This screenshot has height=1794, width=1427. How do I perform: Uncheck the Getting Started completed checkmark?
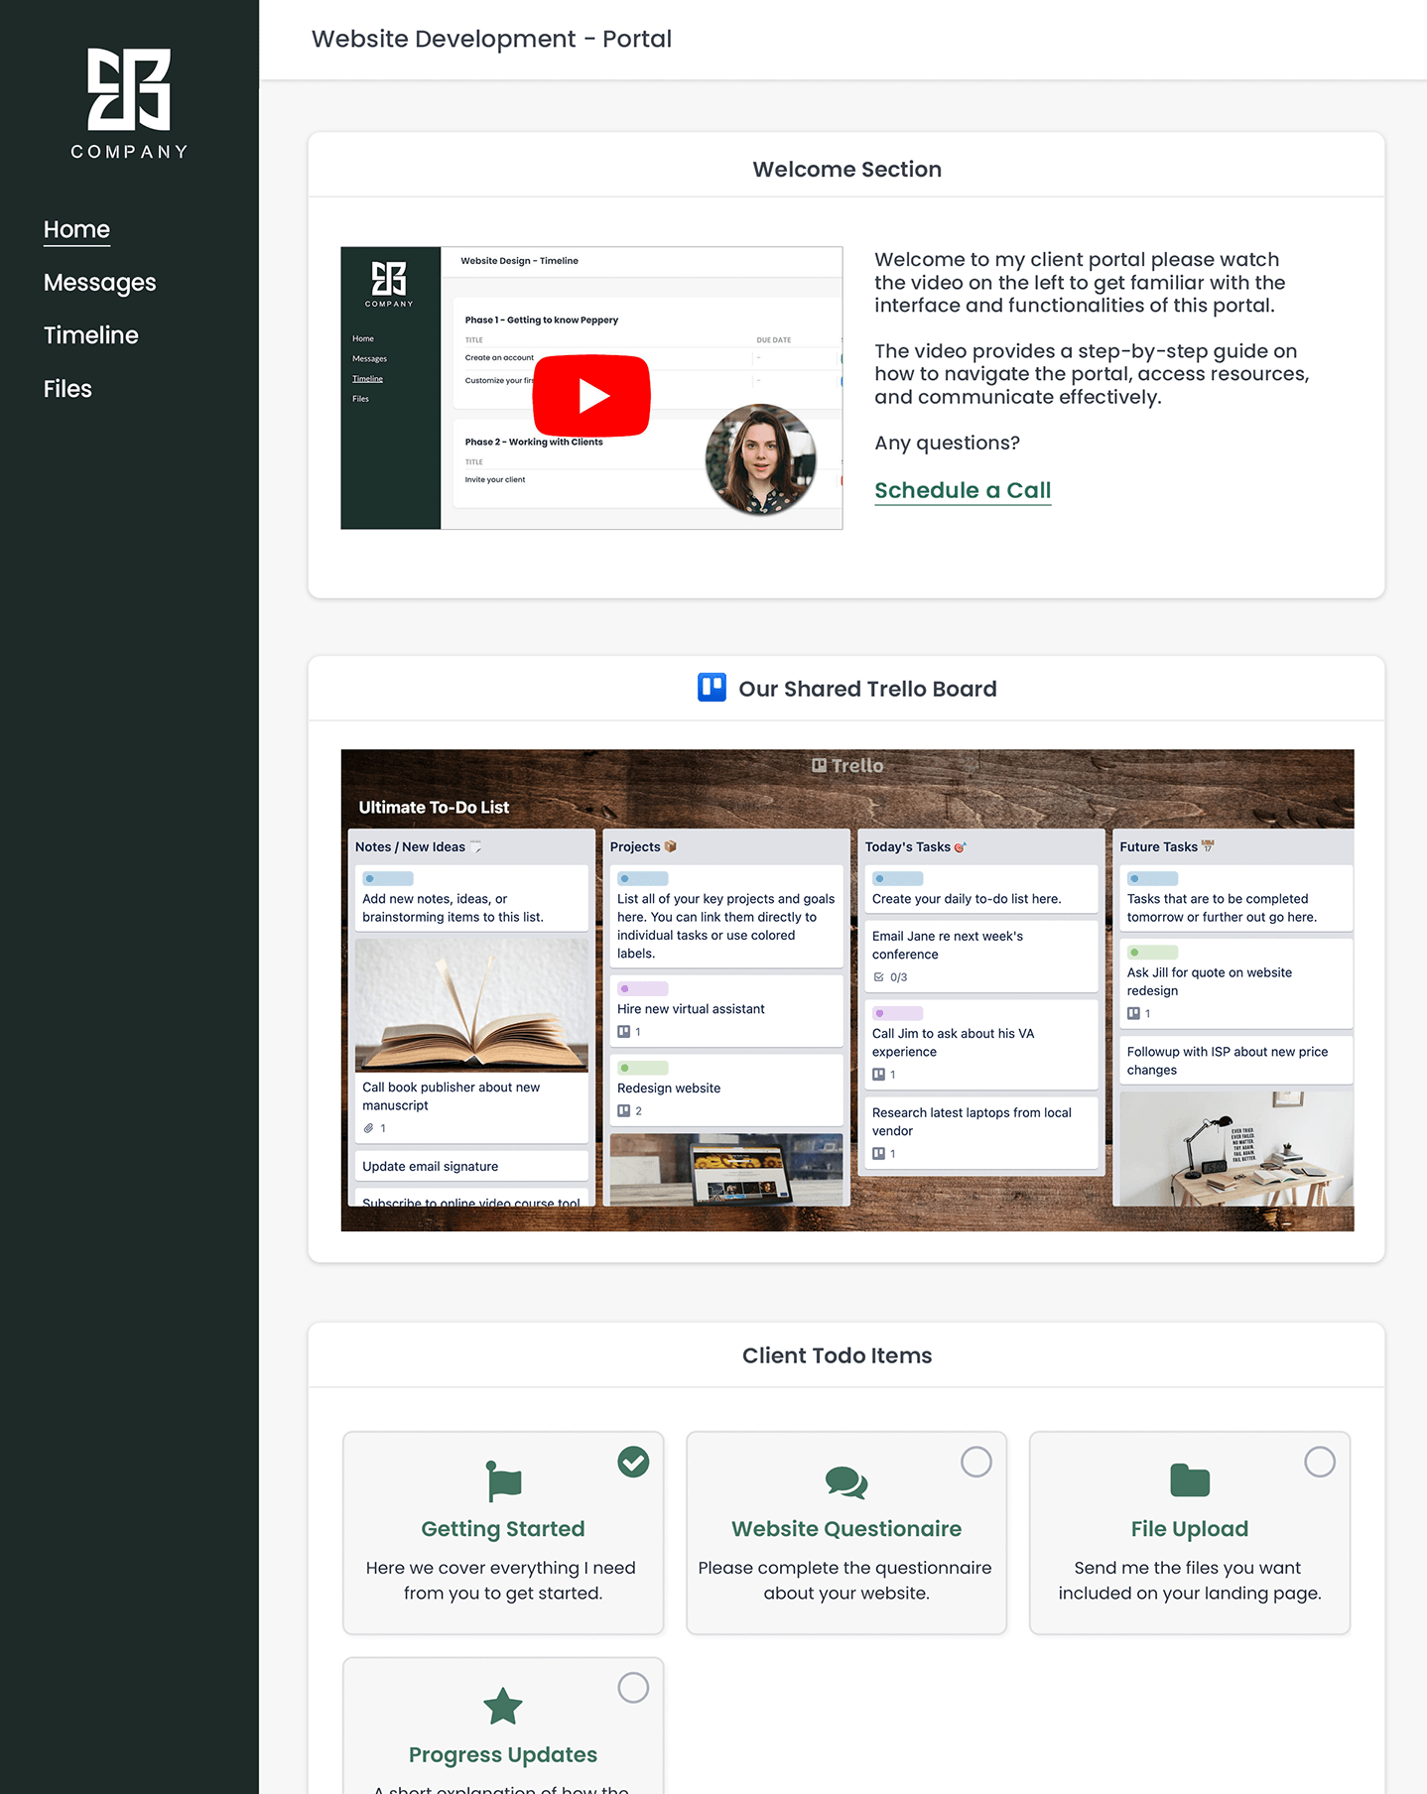pos(633,1462)
